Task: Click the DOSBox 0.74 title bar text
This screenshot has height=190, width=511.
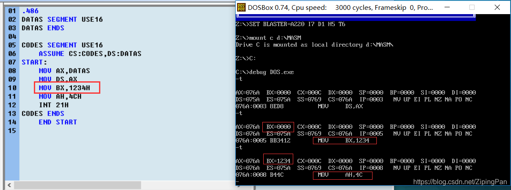Action: 340,7
